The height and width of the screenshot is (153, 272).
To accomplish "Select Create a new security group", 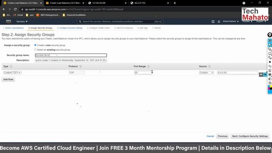I will (35, 45).
